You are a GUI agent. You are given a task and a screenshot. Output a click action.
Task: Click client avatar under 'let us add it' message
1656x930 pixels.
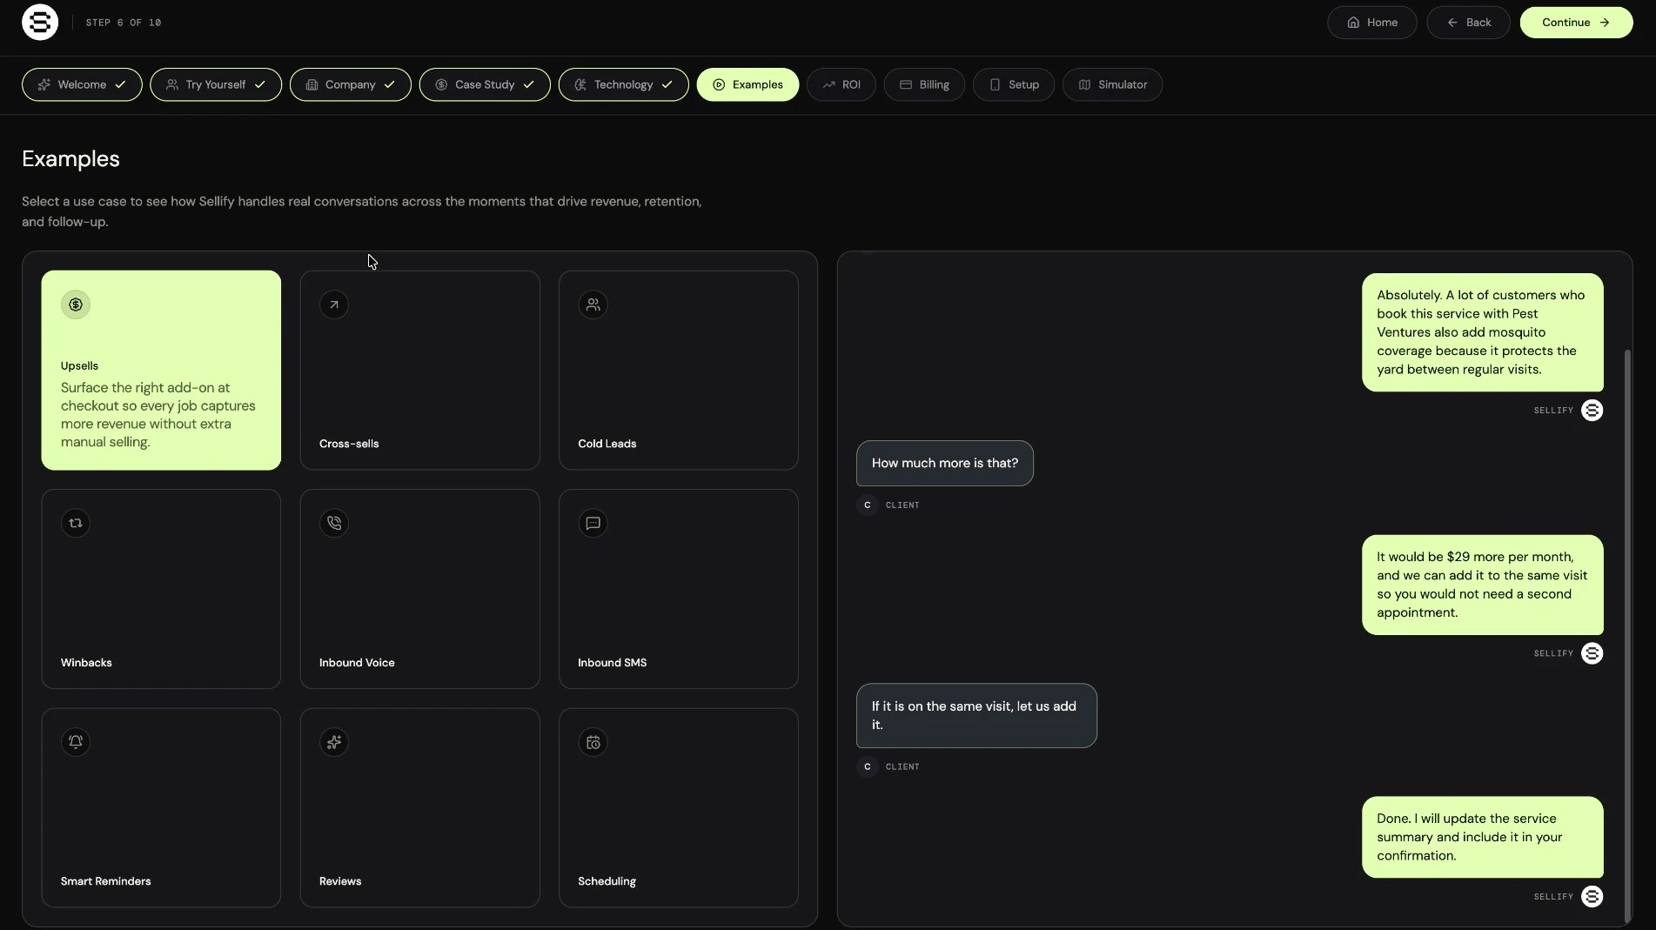867,766
